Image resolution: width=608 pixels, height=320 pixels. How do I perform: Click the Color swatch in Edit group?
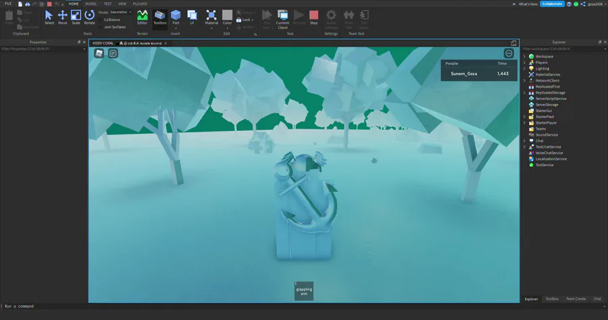pyautogui.click(x=227, y=15)
